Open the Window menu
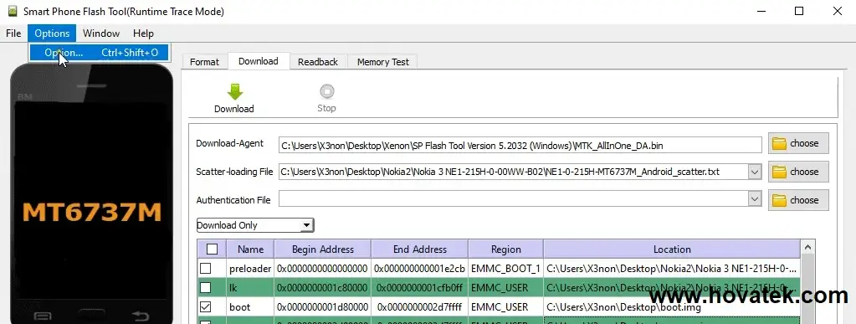The image size is (856, 324). coord(101,33)
